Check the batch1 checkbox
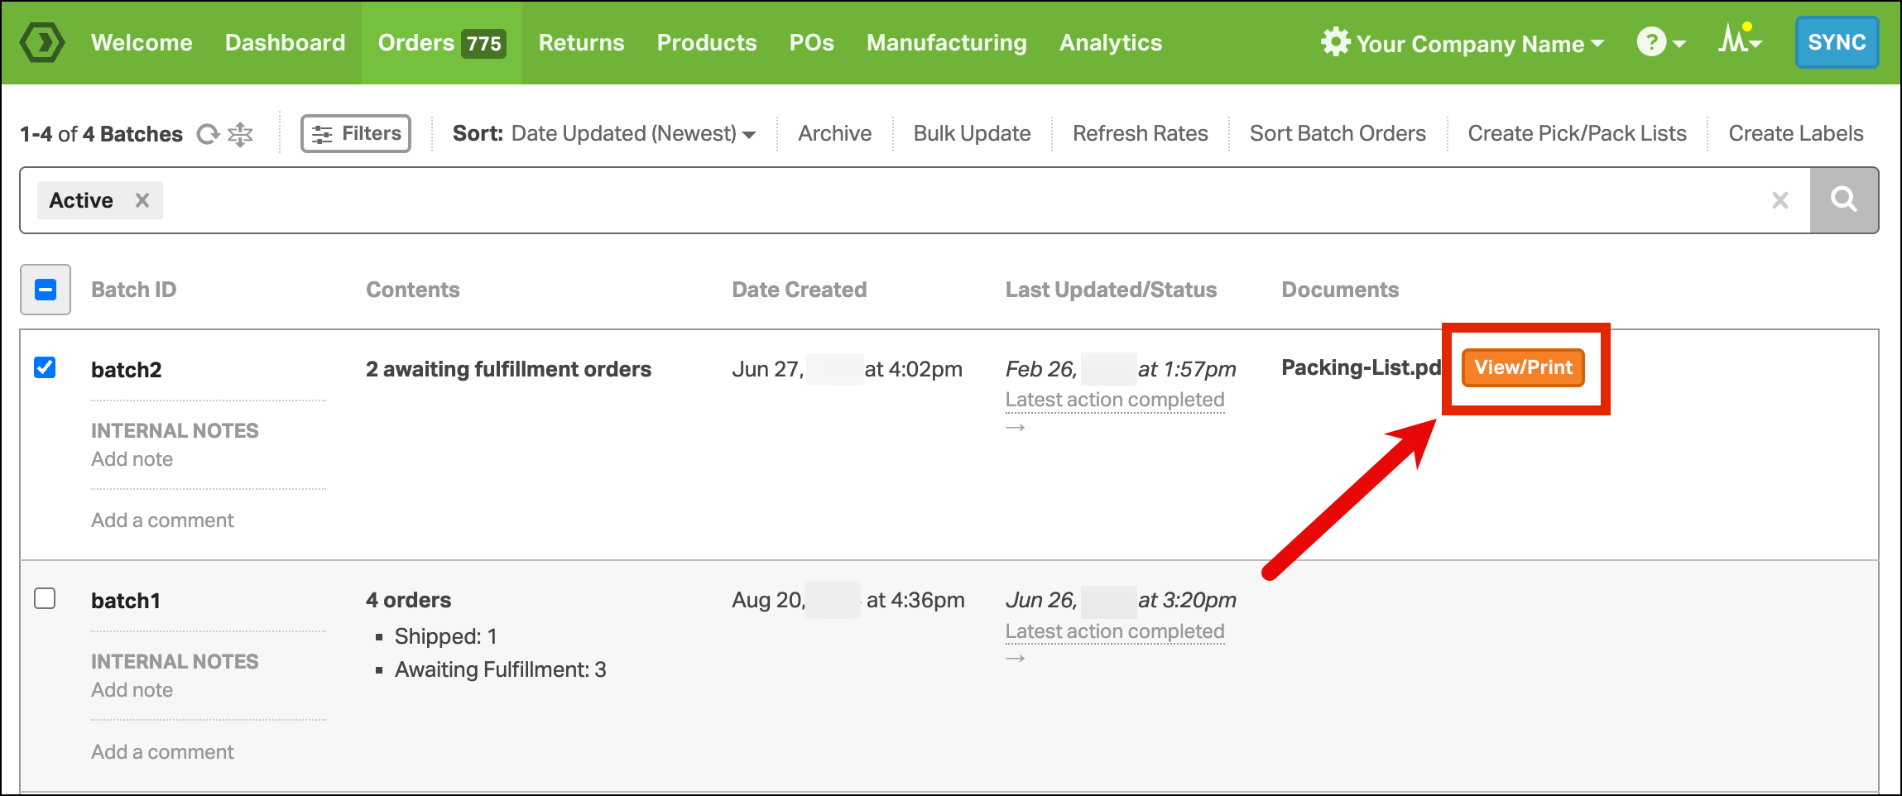Viewport: 1902px width, 796px height. pyautogui.click(x=45, y=598)
